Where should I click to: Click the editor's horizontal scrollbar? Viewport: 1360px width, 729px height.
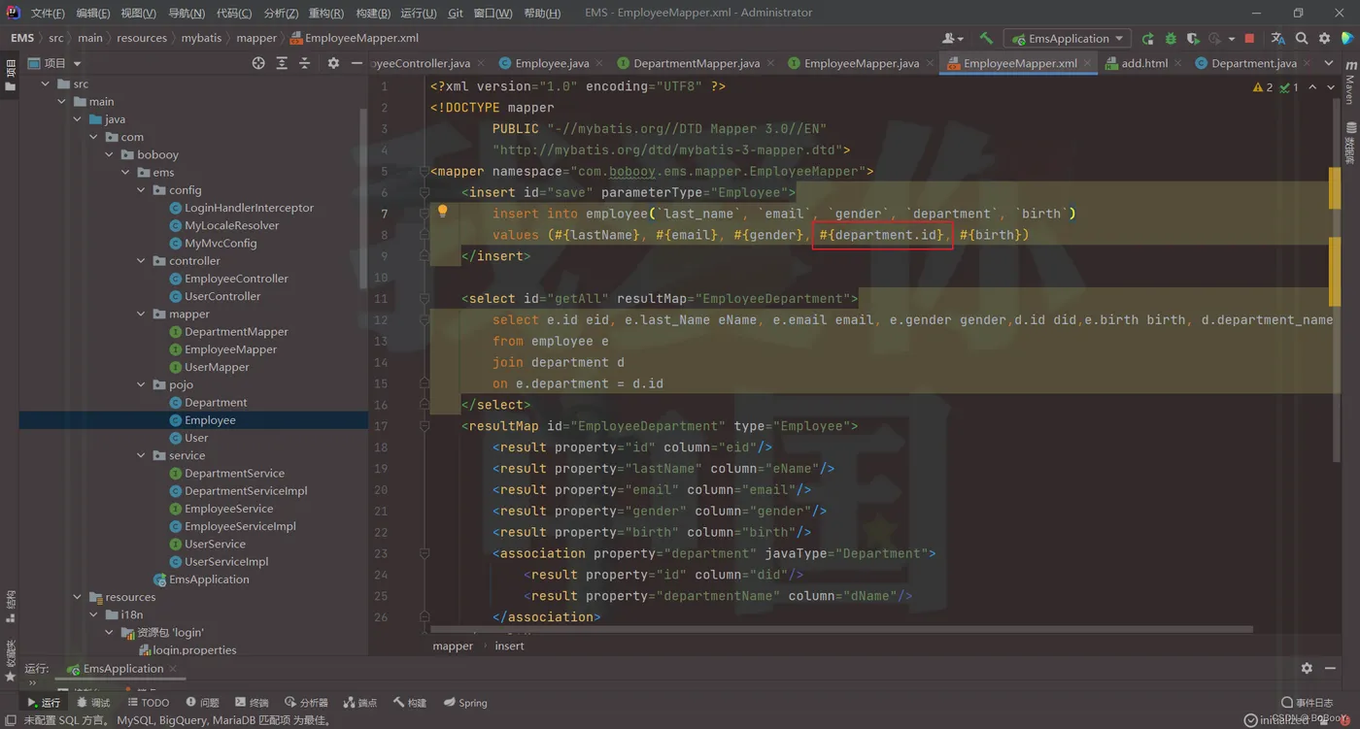pyautogui.click(x=841, y=629)
